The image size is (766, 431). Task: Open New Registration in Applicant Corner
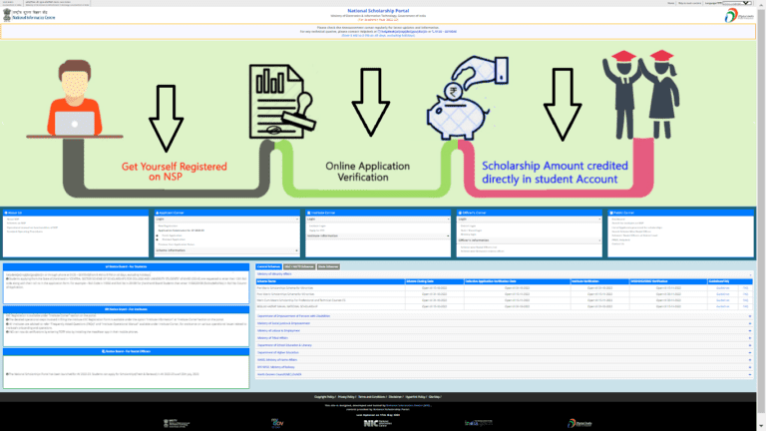[168, 225]
